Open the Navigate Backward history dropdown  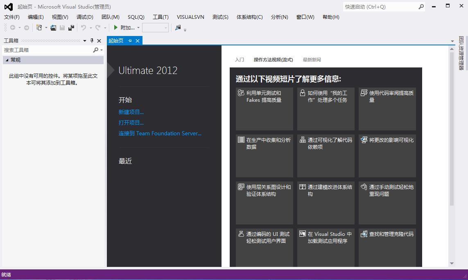pyautogui.click(x=19, y=28)
